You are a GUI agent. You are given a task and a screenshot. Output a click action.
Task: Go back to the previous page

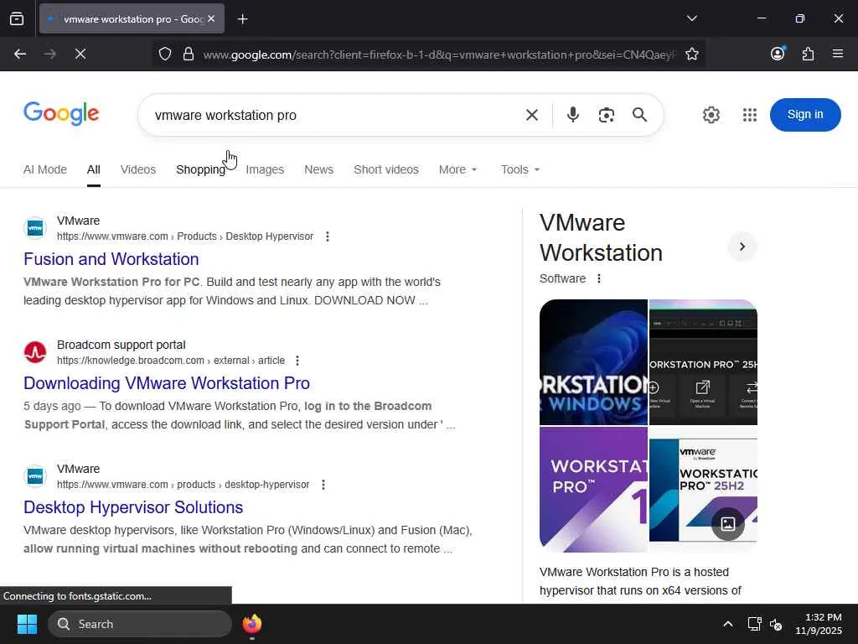(20, 54)
